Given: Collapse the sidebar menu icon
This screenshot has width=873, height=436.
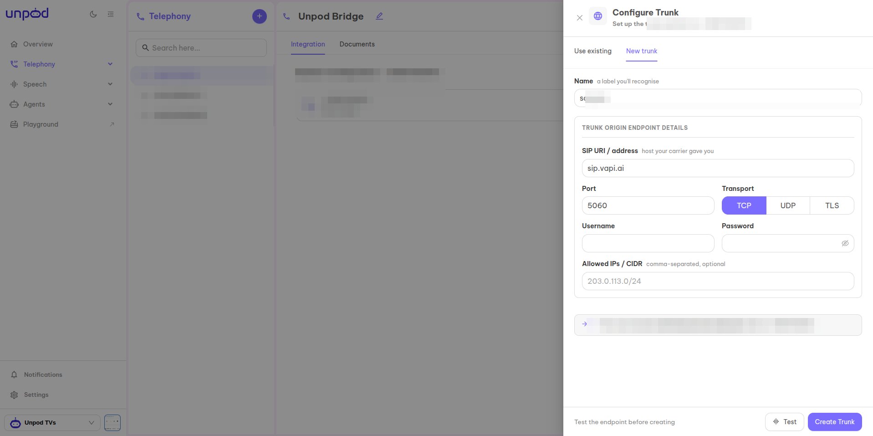Looking at the screenshot, I should [x=111, y=14].
